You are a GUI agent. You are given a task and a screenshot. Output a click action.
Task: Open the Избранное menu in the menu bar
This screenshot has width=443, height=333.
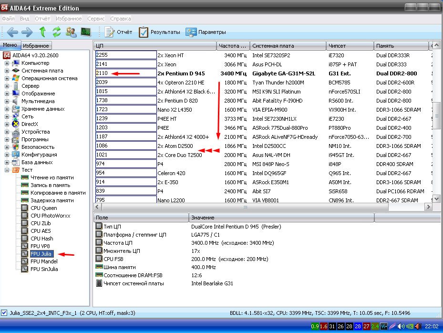69,19
